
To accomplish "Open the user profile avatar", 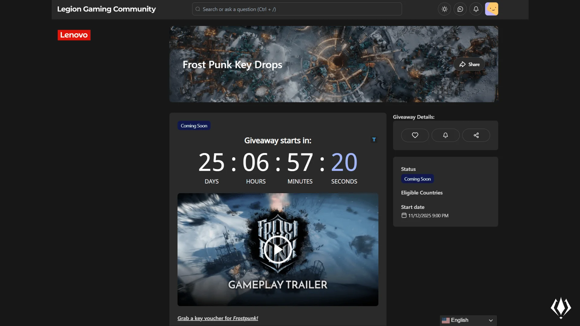I will click(x=491, y=9).
